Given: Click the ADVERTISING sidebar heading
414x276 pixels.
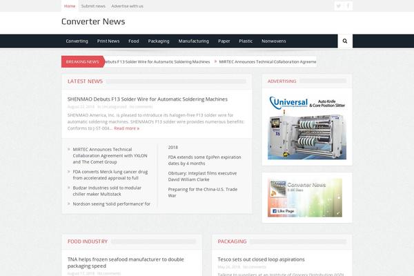Looking at the screenshot, I should [282, 81].
